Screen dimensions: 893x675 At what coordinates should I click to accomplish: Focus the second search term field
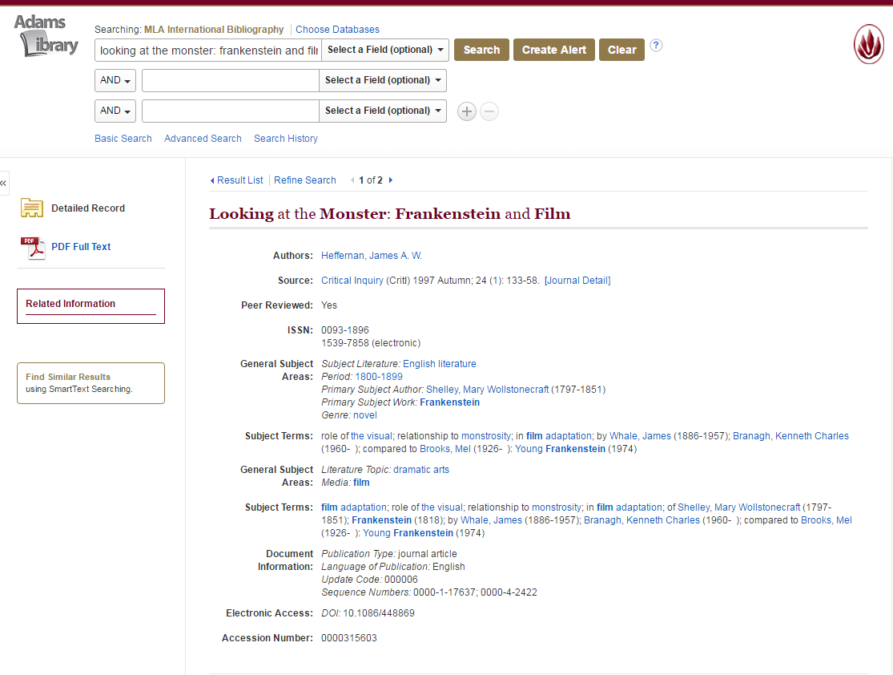tap(230, 80)
